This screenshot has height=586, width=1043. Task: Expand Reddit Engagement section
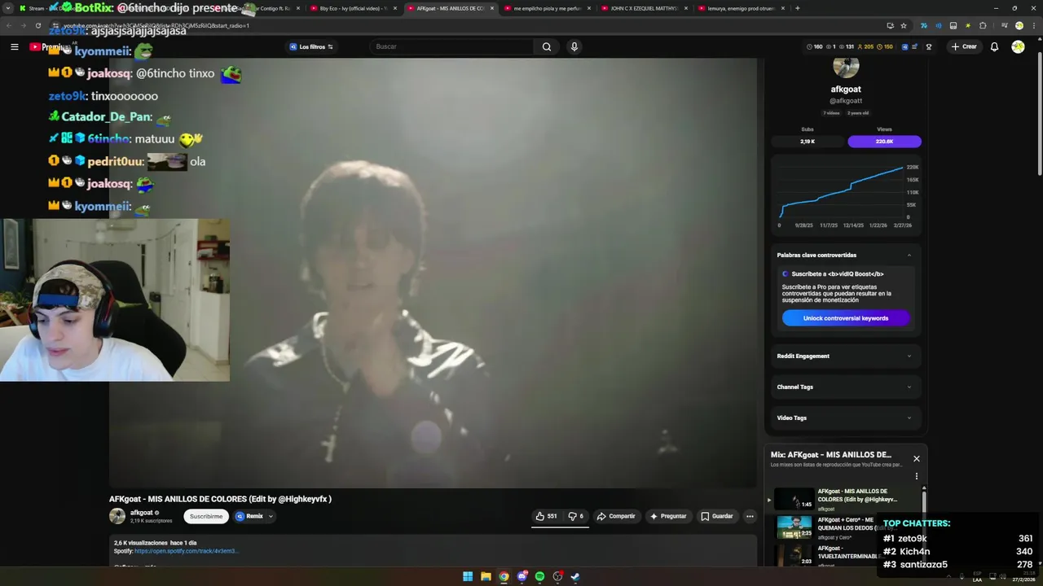click(845, 356)
